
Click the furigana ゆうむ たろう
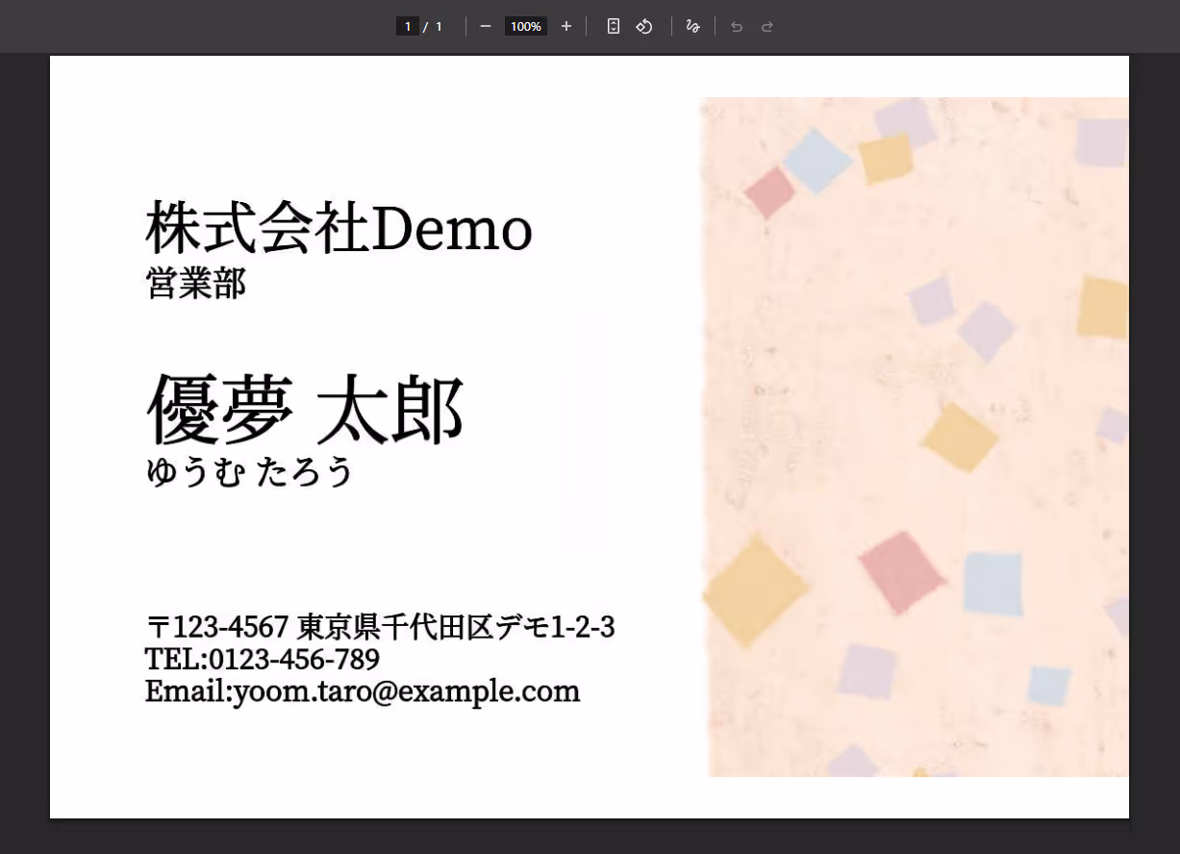(249, 472)
